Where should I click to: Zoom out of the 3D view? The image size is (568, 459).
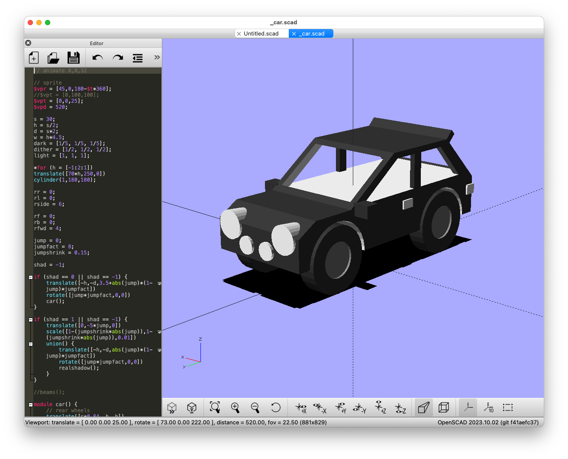coord(255,407)
